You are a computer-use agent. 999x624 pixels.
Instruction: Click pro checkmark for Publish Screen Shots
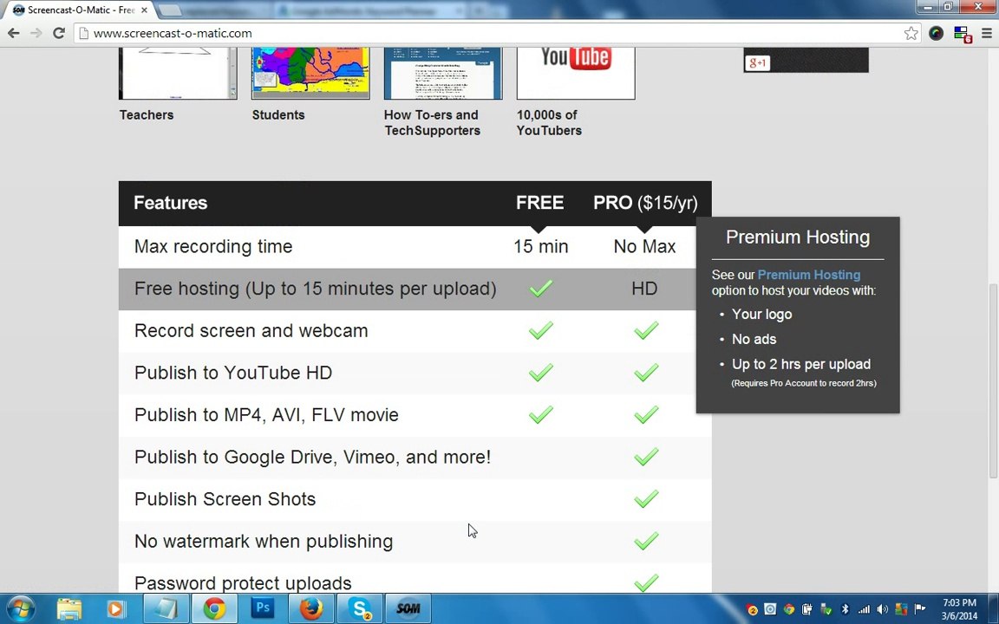point(645,498)
